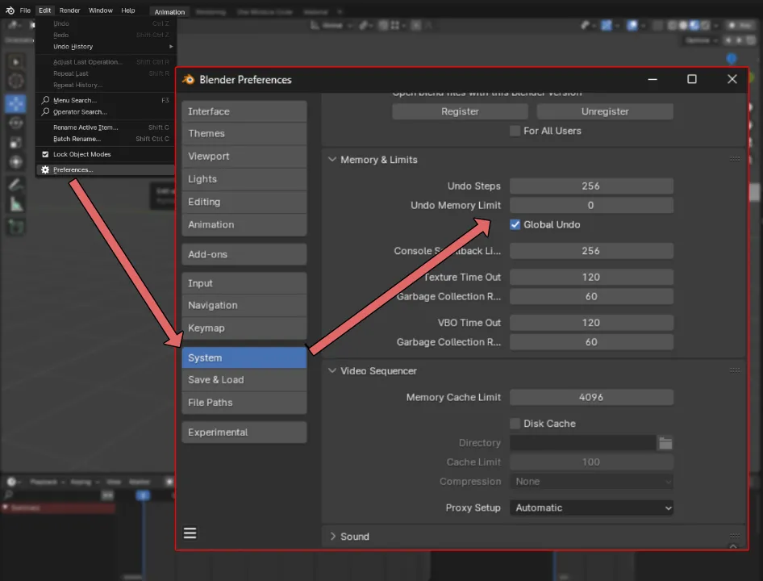Open the Undo History submenu
Screen dimensions: 763x581
point(105,47)
